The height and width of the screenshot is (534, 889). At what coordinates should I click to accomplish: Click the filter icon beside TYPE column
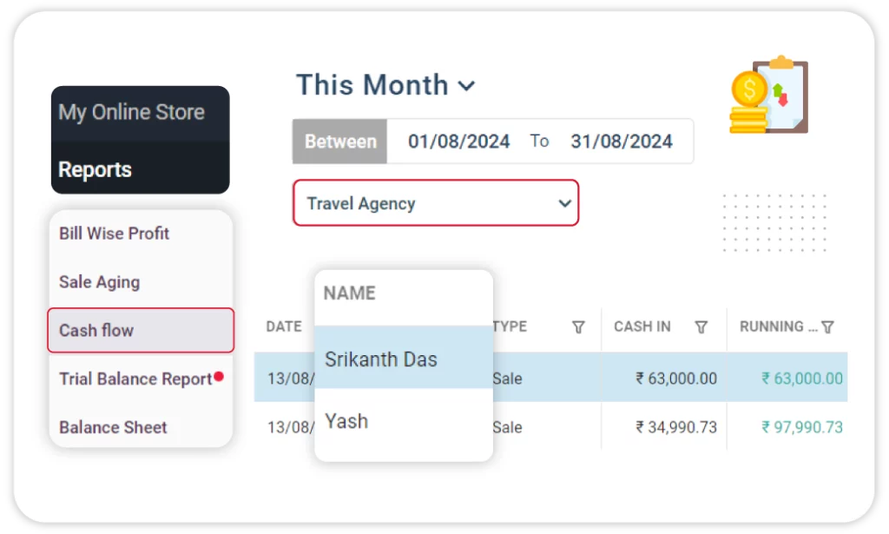tap(578, 327)
